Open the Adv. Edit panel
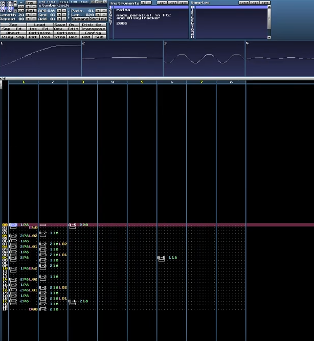Viewport: 314px width, 341px height. 66,29
